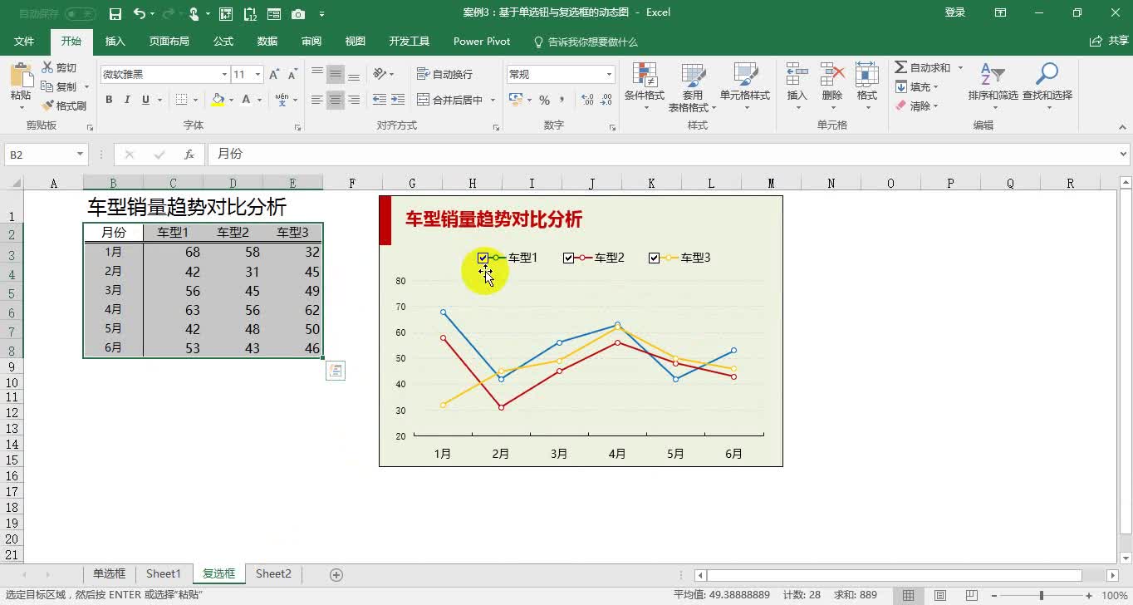The width and height of the screenshot is (1133, 605).
Task: Undo the last action
Action: 137,12
